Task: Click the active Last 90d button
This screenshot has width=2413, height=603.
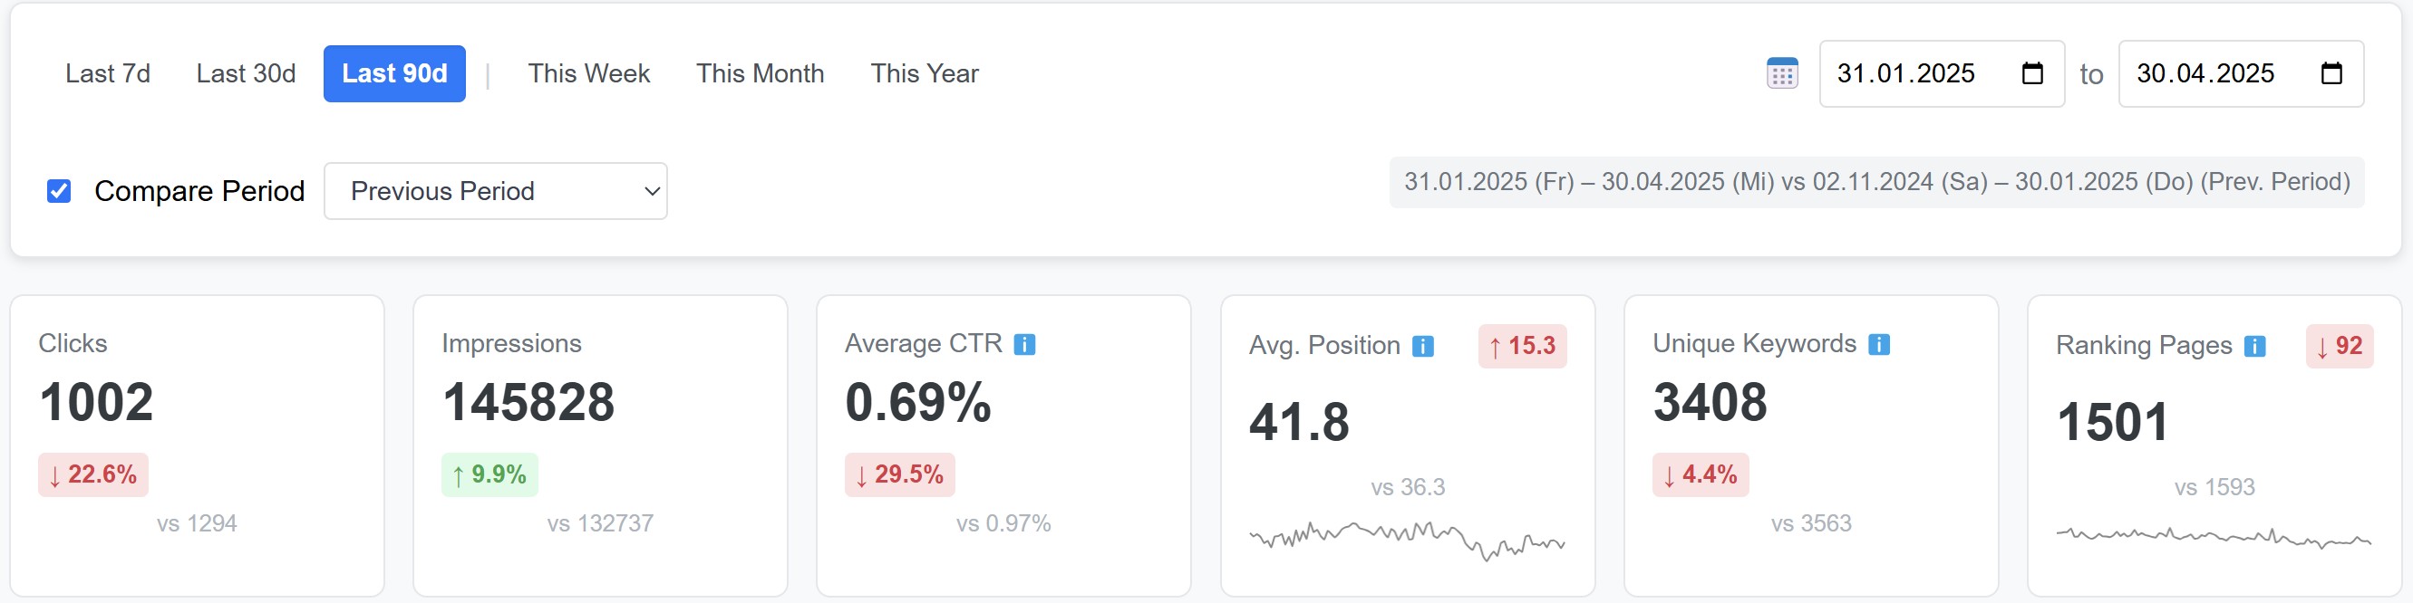Action: pos(393,73)
